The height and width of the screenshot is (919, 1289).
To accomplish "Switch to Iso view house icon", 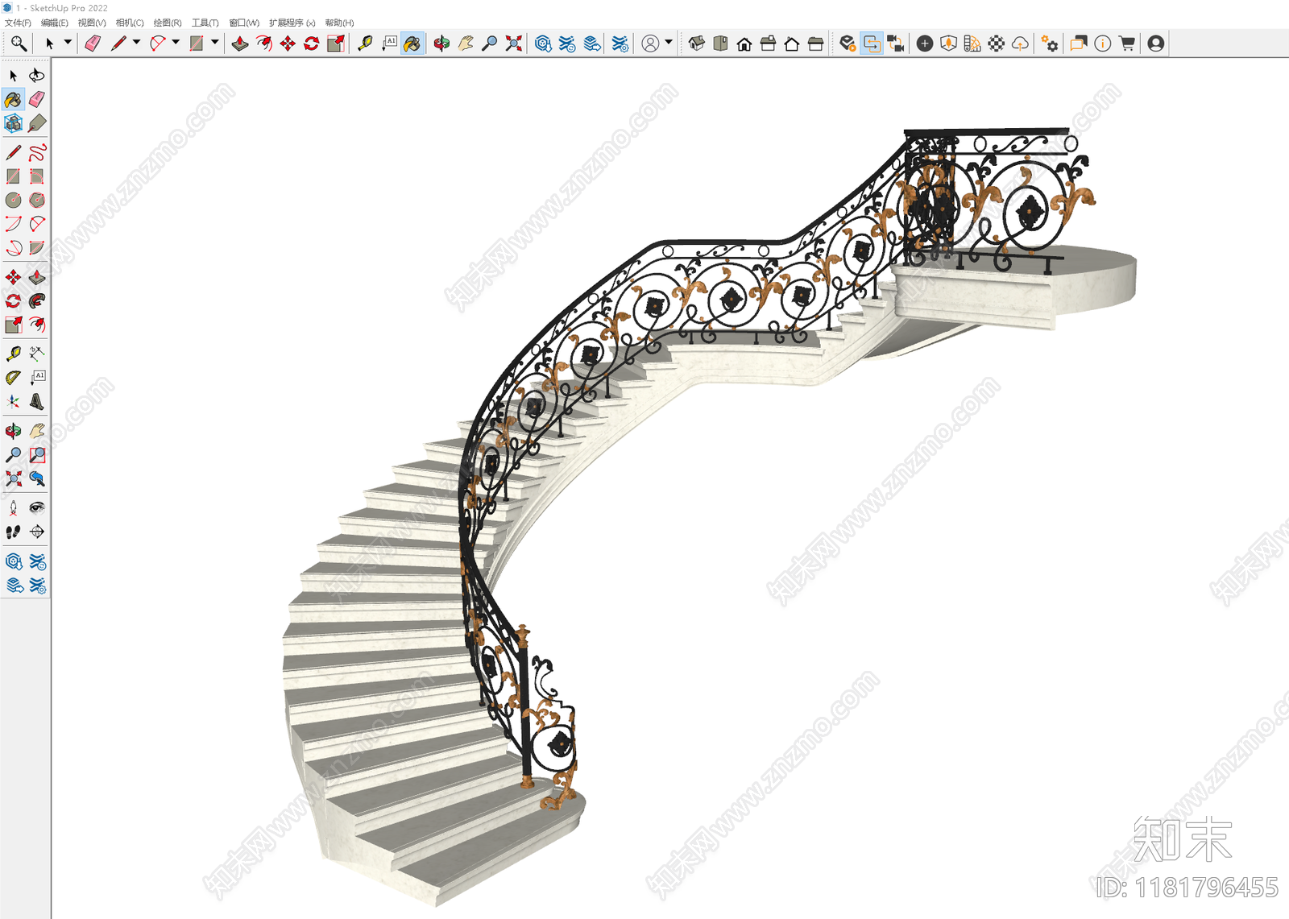I will click(697, 43).
